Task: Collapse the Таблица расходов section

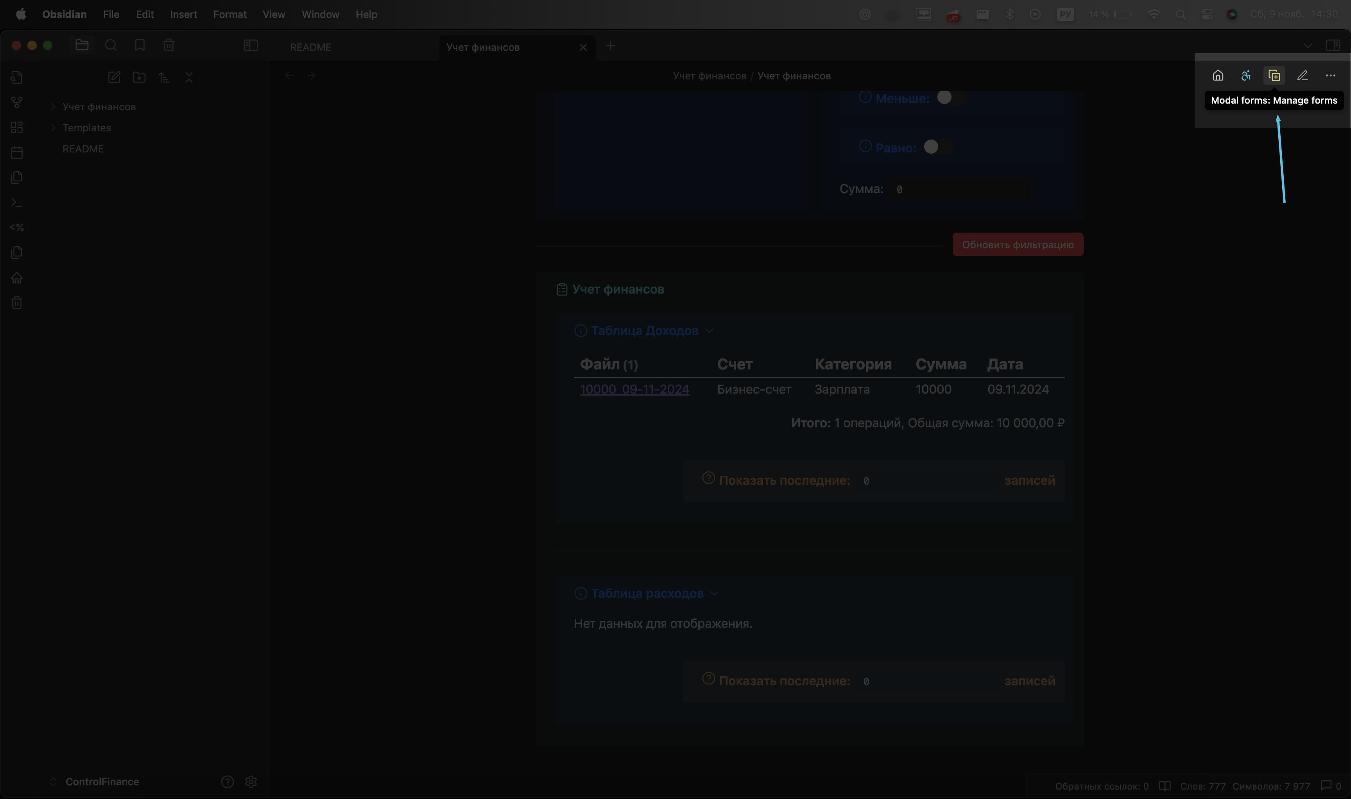Action: (x=714, y=593)
